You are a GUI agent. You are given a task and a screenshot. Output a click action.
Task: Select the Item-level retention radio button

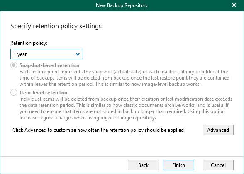point(14,92)
